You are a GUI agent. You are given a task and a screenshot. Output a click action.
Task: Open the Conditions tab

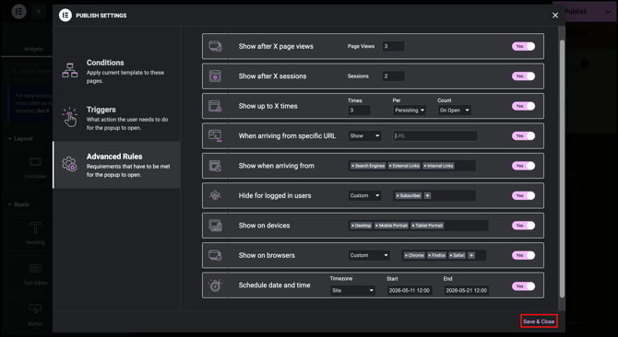(116, 71)
